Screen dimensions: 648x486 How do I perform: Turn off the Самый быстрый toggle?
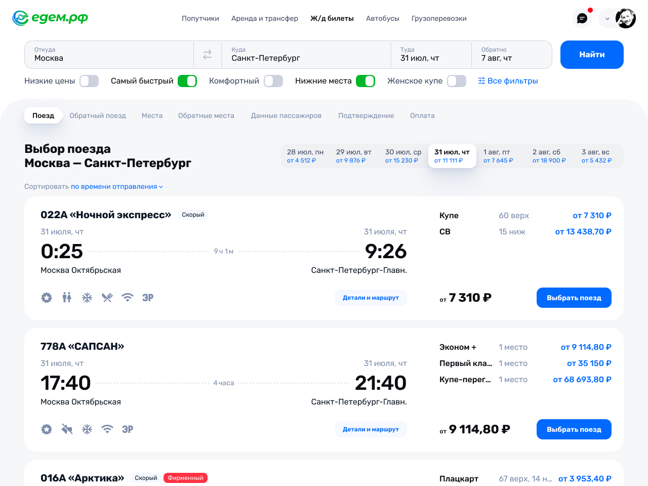[187, 81]
